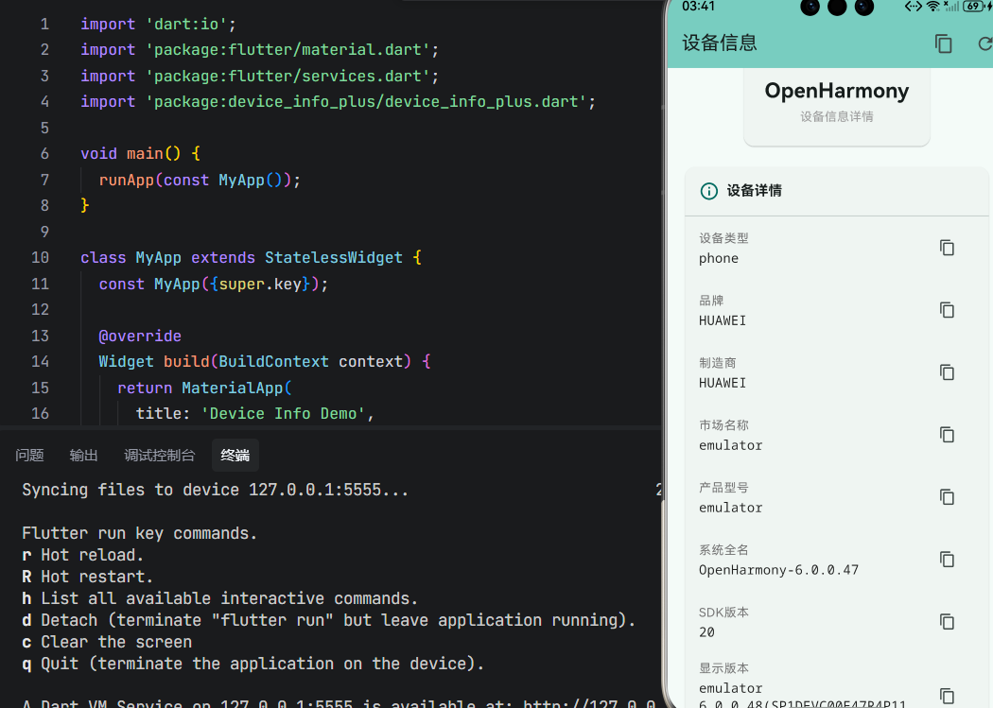Click the 'h List all available' terminal line
The width and height of the screenshot is (993, 708).
(219, 598)
